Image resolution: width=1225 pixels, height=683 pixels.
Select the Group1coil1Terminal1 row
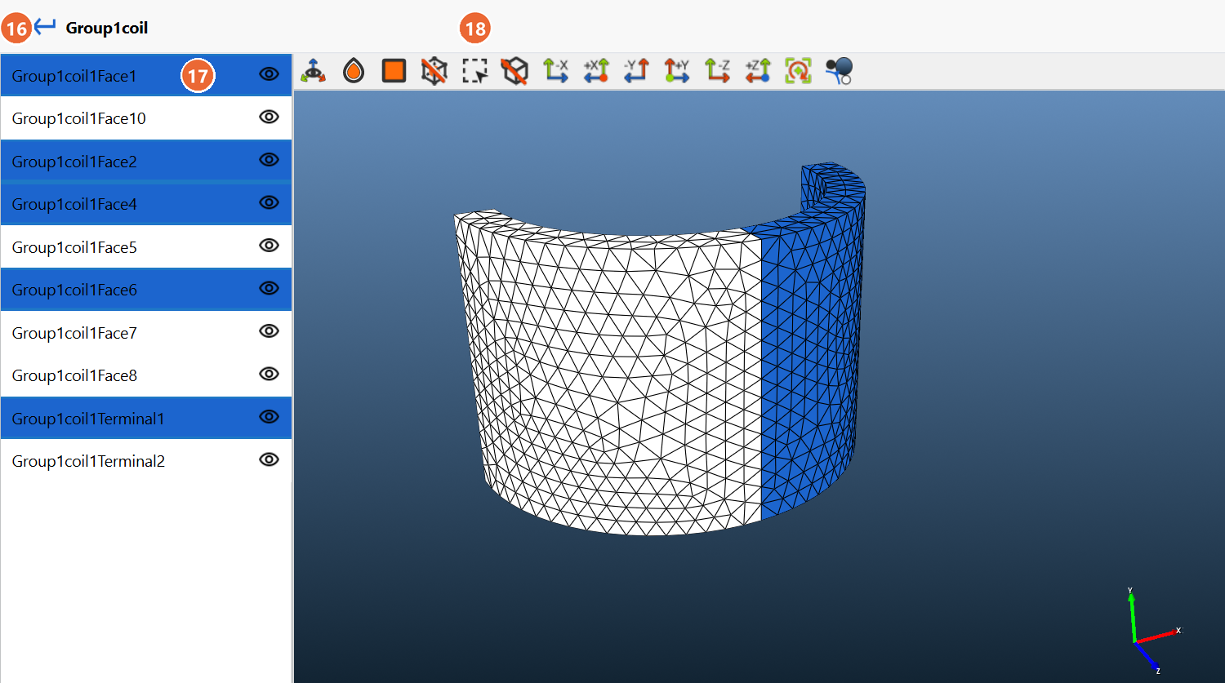pyautogui.click(x=146, y=418)
